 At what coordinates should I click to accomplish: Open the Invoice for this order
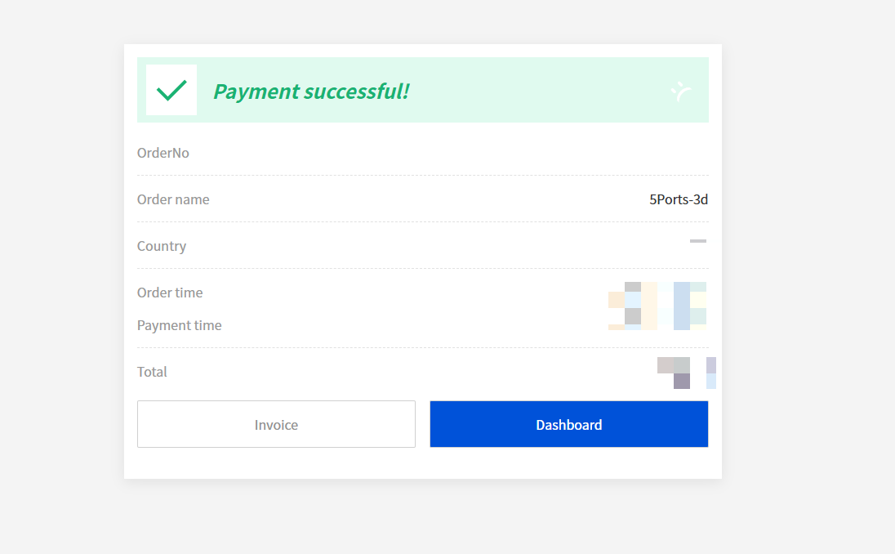pyautogui.click(x=276, y=424)
